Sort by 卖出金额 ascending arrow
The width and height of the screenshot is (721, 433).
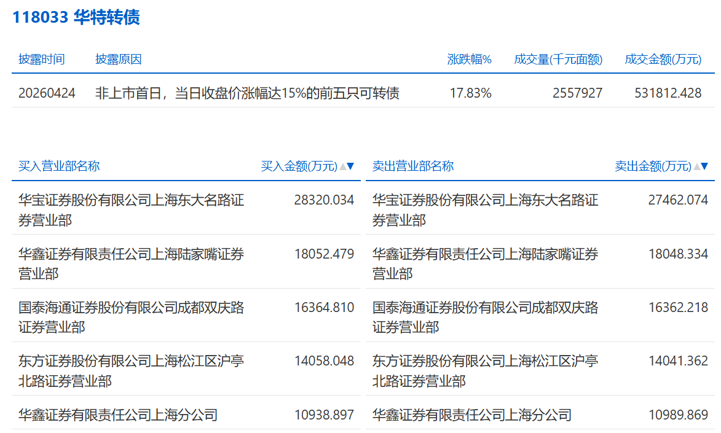[697, 166]
